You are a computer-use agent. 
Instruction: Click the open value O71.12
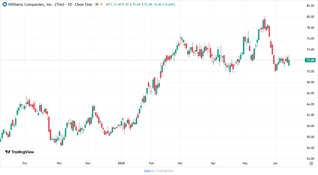tap(111, 4)
